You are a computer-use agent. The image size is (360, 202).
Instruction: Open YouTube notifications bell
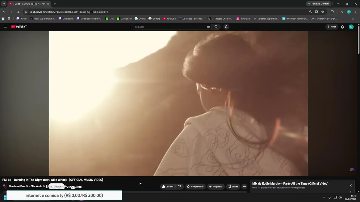(x=342, y=27)
